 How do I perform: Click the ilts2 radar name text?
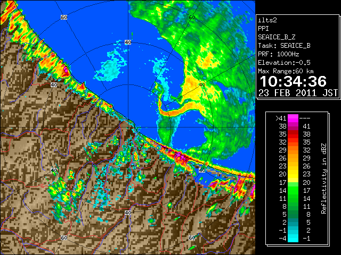(267, 20)
